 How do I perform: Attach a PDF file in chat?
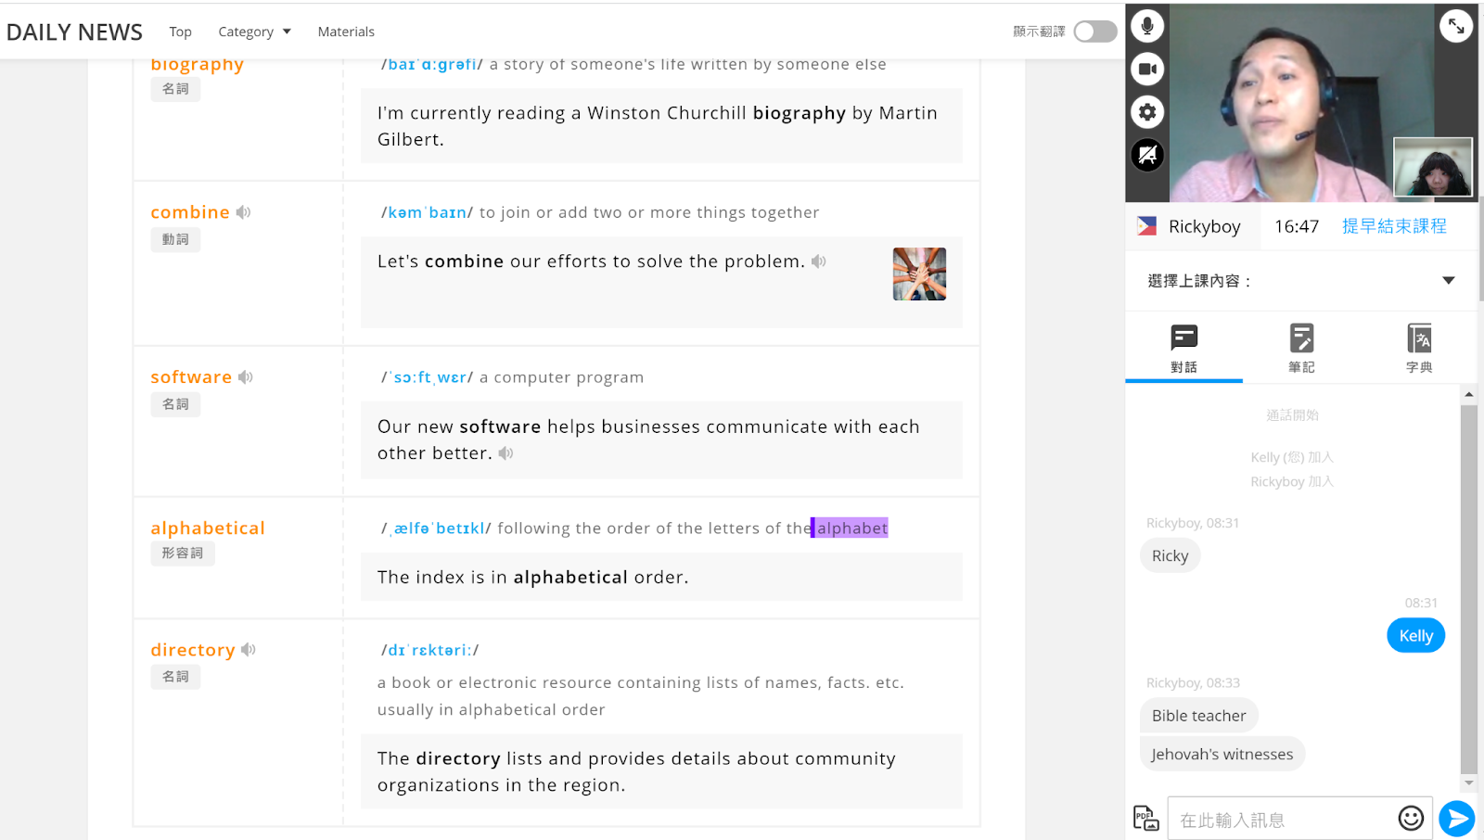pos(1146,818)
